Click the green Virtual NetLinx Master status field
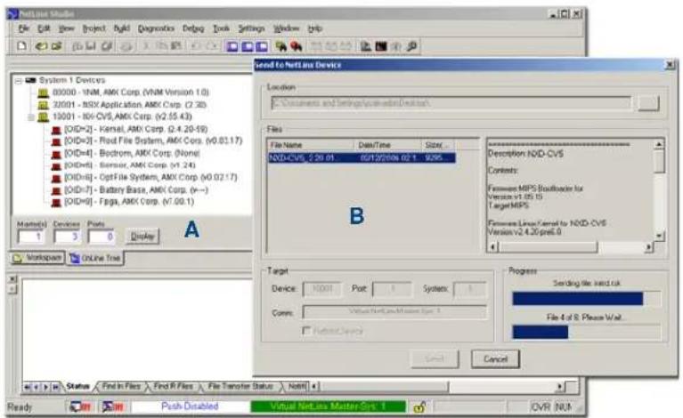Image resolution: width=683 pixels, height=418 pixels. 328,406
